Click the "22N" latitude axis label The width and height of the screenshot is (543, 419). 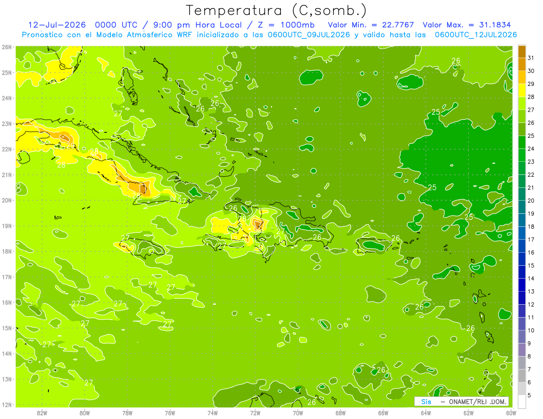(x=6, y=149)
